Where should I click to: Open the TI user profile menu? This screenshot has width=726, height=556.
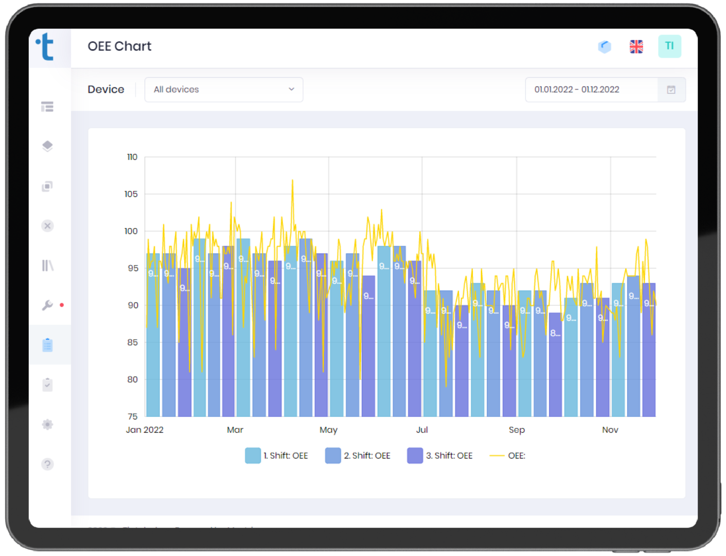(x=669, y=46)
